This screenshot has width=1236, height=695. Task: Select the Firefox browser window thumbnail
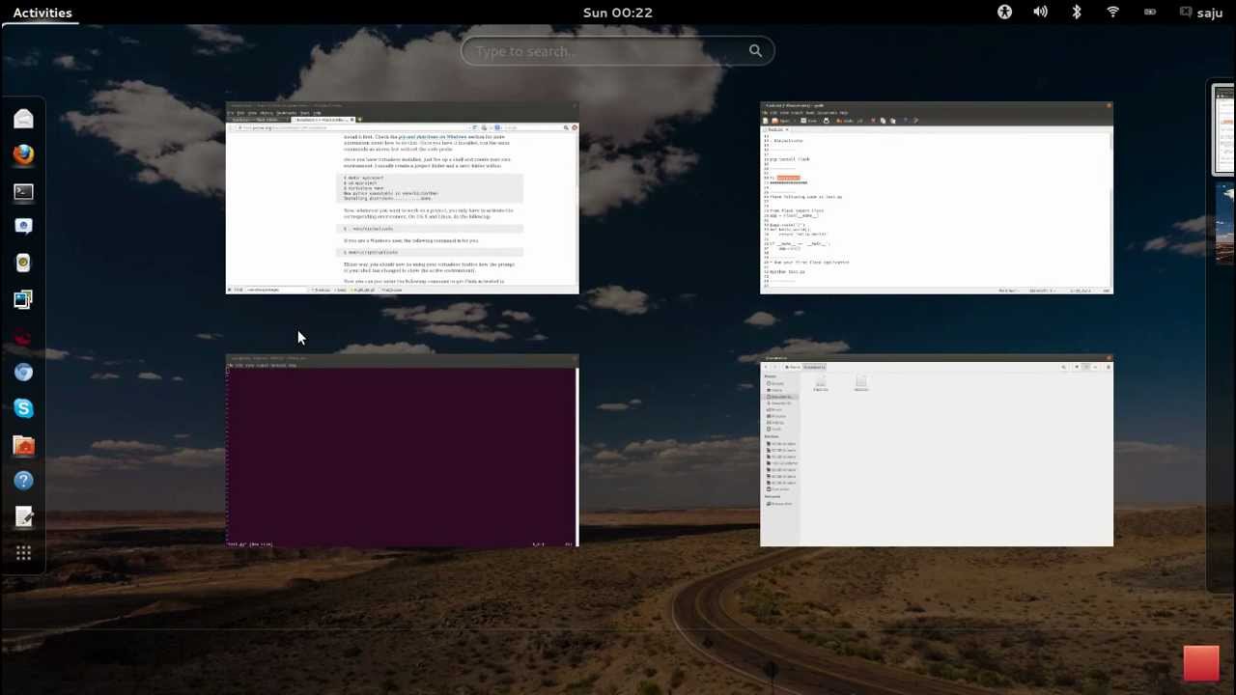pos(402,198)
